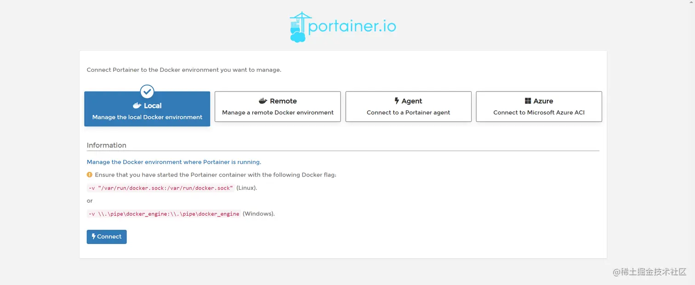Click the checkmark badge above Local
695x285 pixels.
click(147, 91)
